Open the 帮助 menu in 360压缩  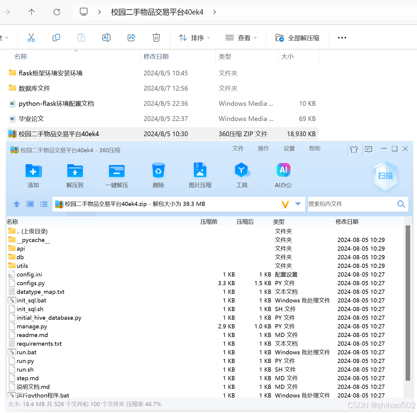[315, 148]
